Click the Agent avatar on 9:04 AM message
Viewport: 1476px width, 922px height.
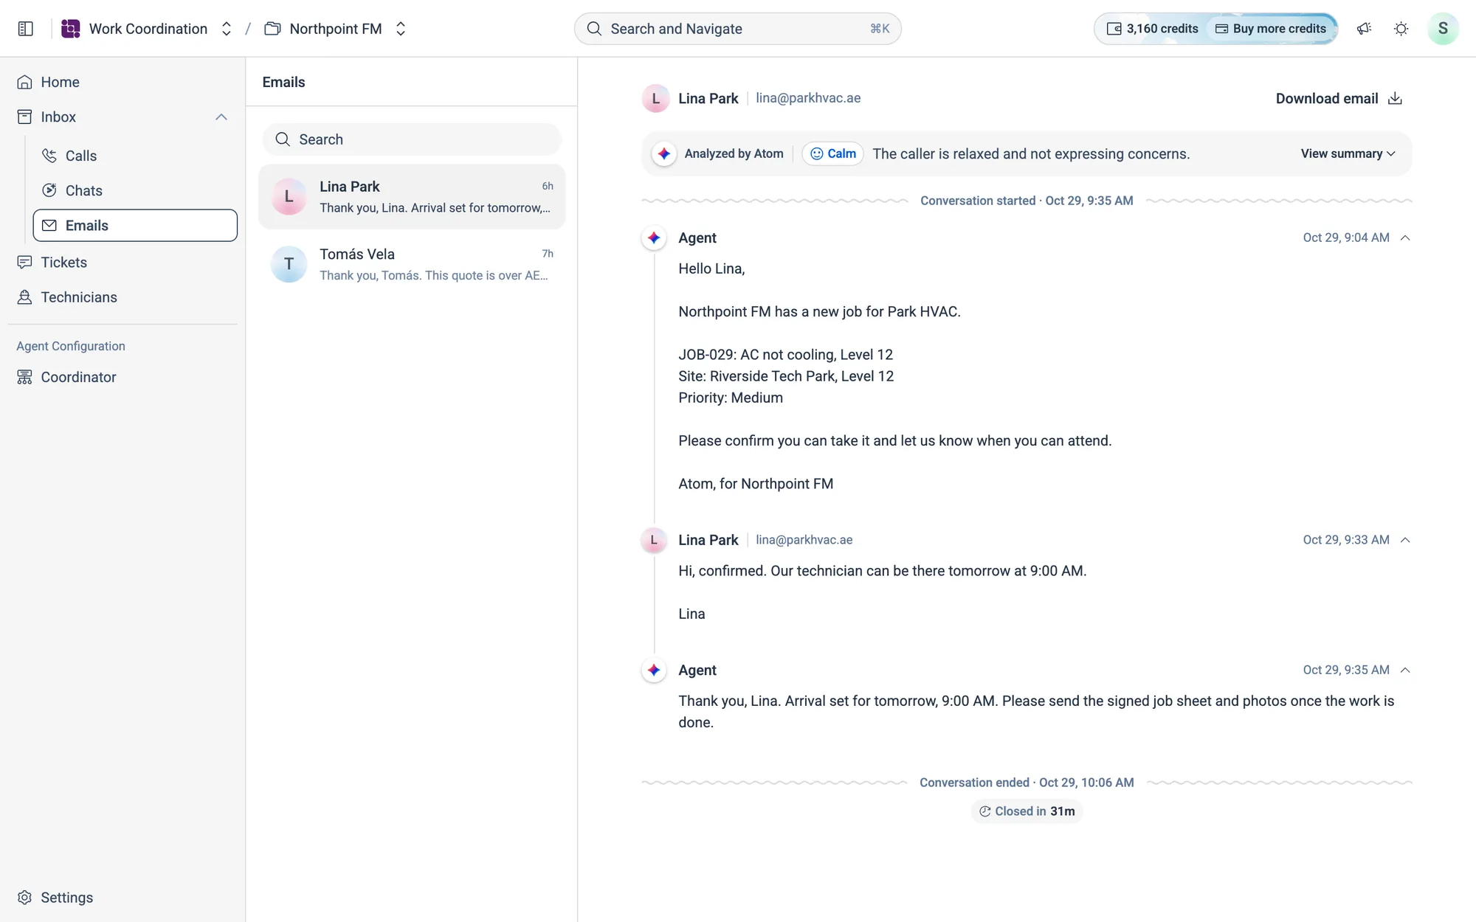click(654, 238)
